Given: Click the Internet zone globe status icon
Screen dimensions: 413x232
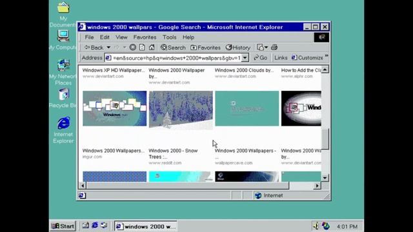Looking at the screenshot, I should 258,195.
